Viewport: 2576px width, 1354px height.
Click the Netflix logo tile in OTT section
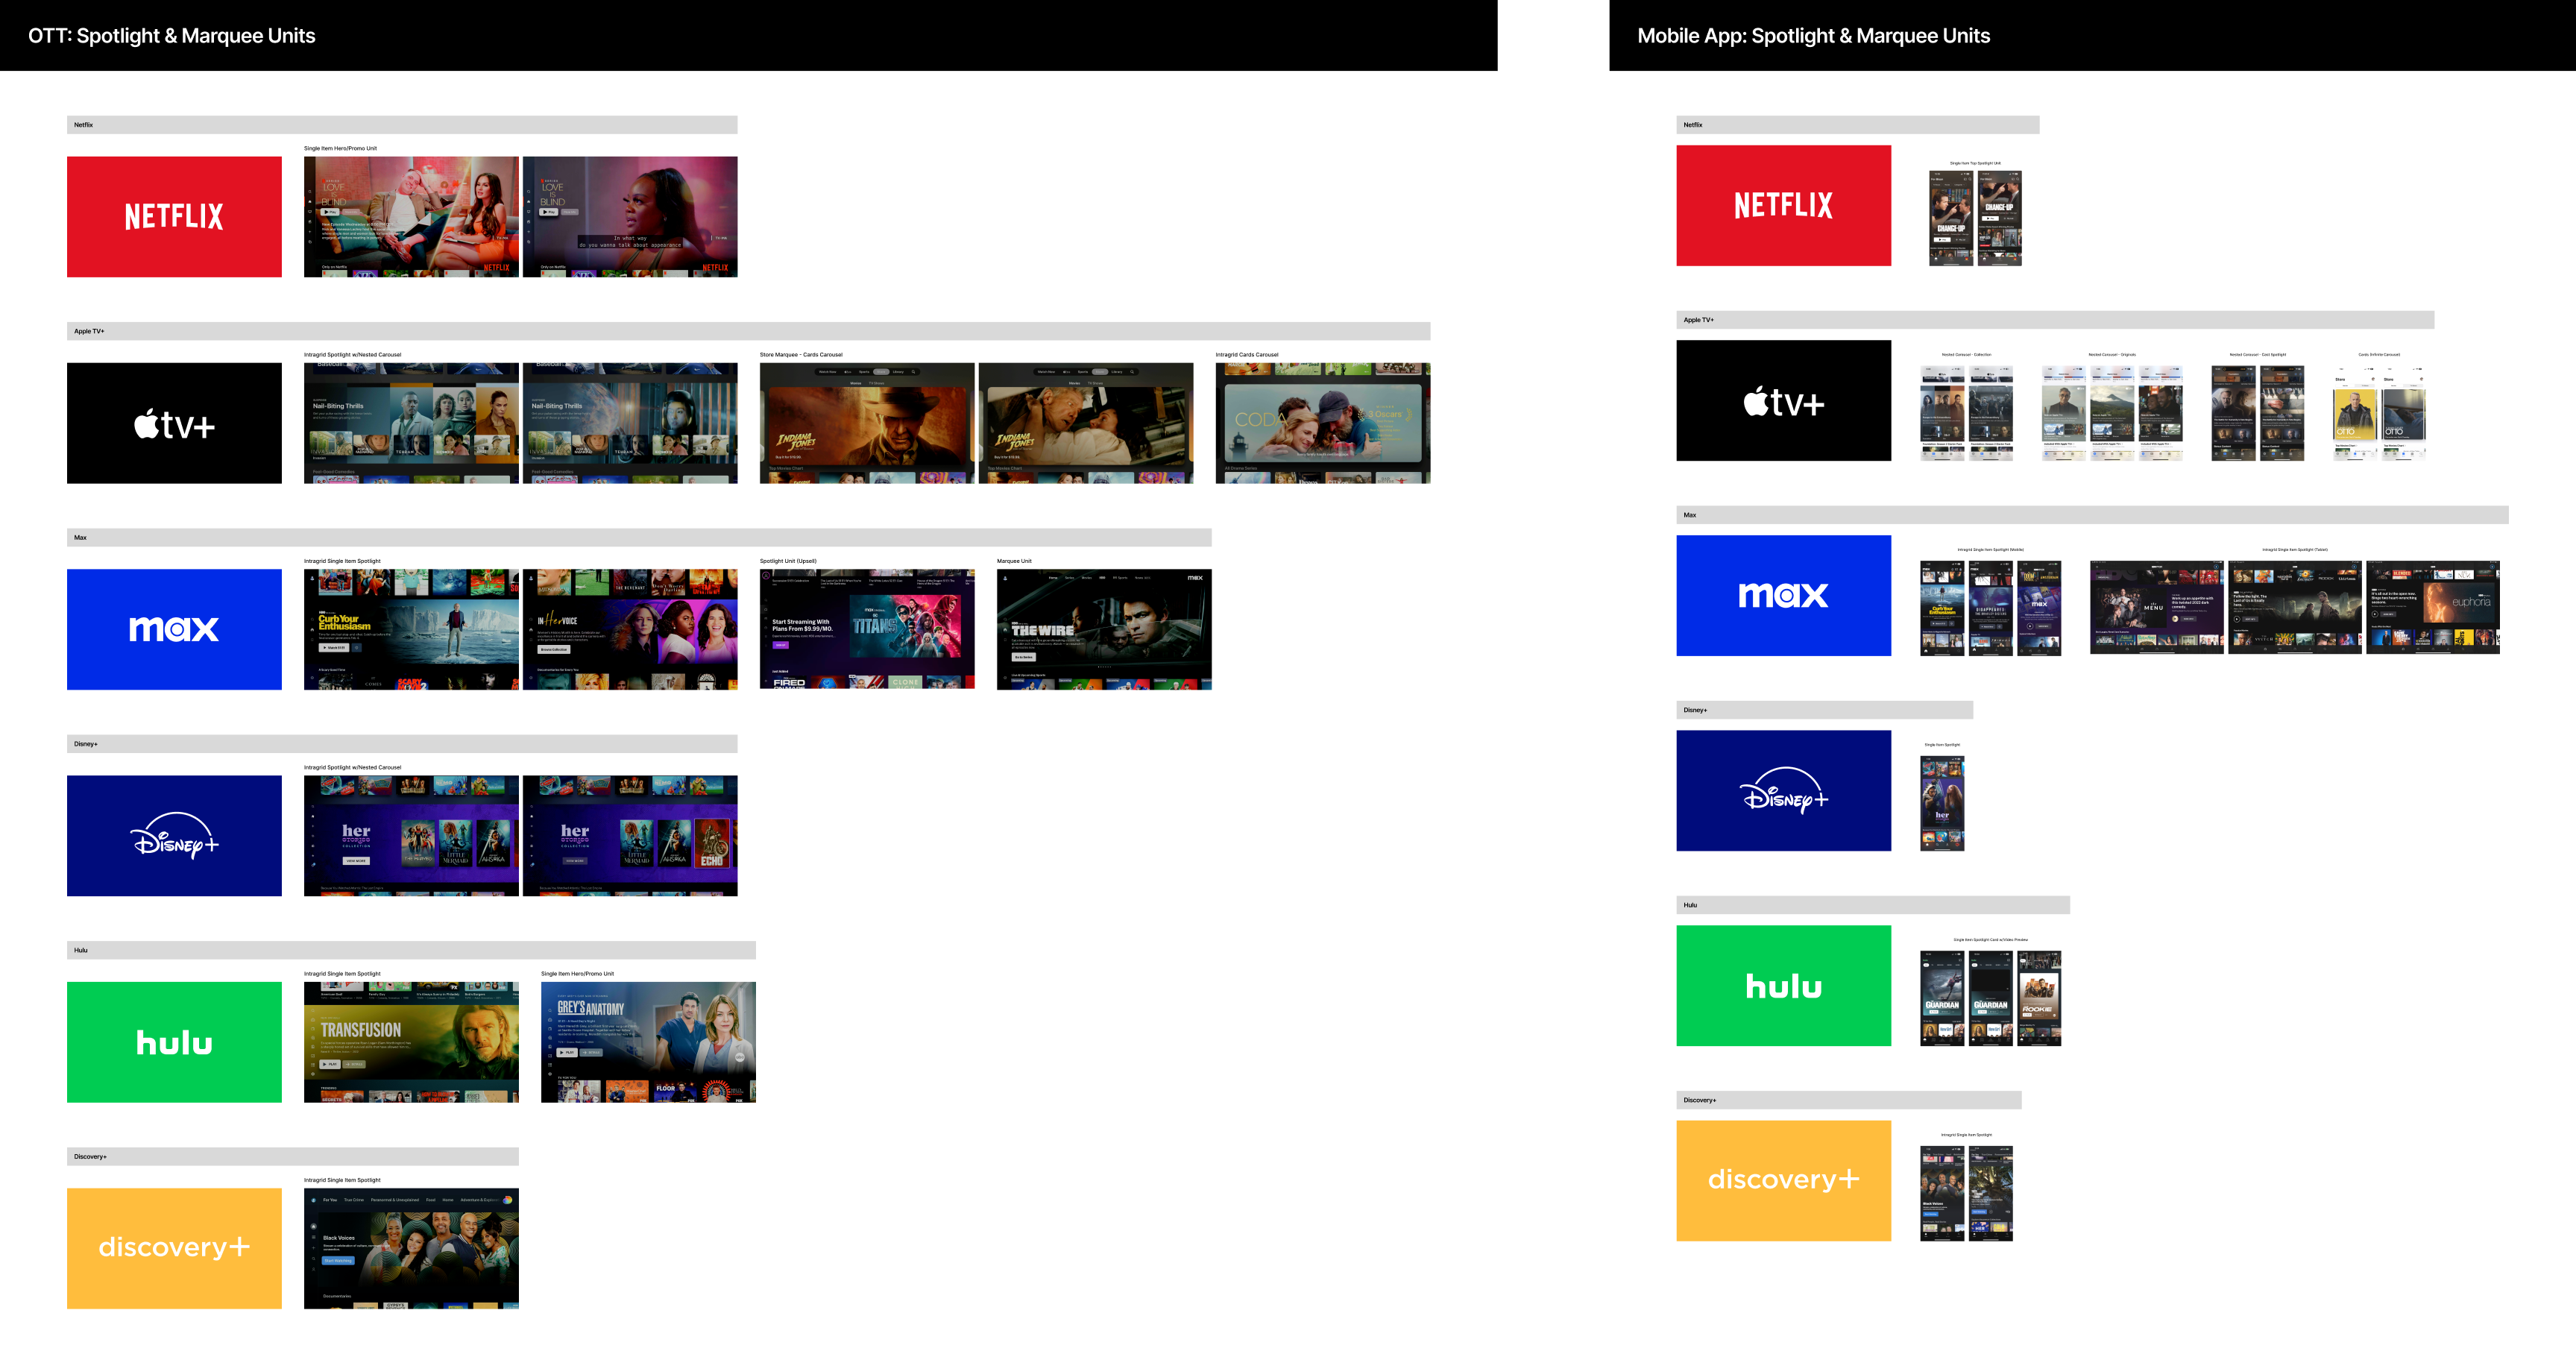point(174,217)
